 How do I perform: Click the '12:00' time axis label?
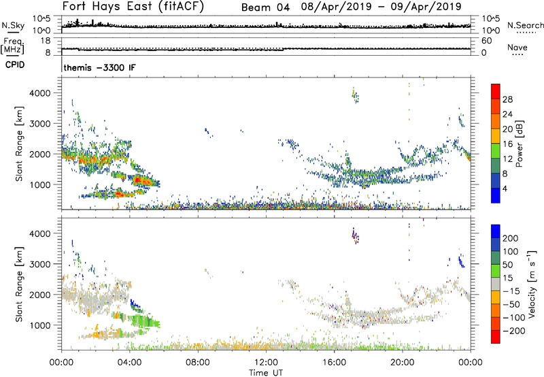pyautogui.click(x=266, y=363)
